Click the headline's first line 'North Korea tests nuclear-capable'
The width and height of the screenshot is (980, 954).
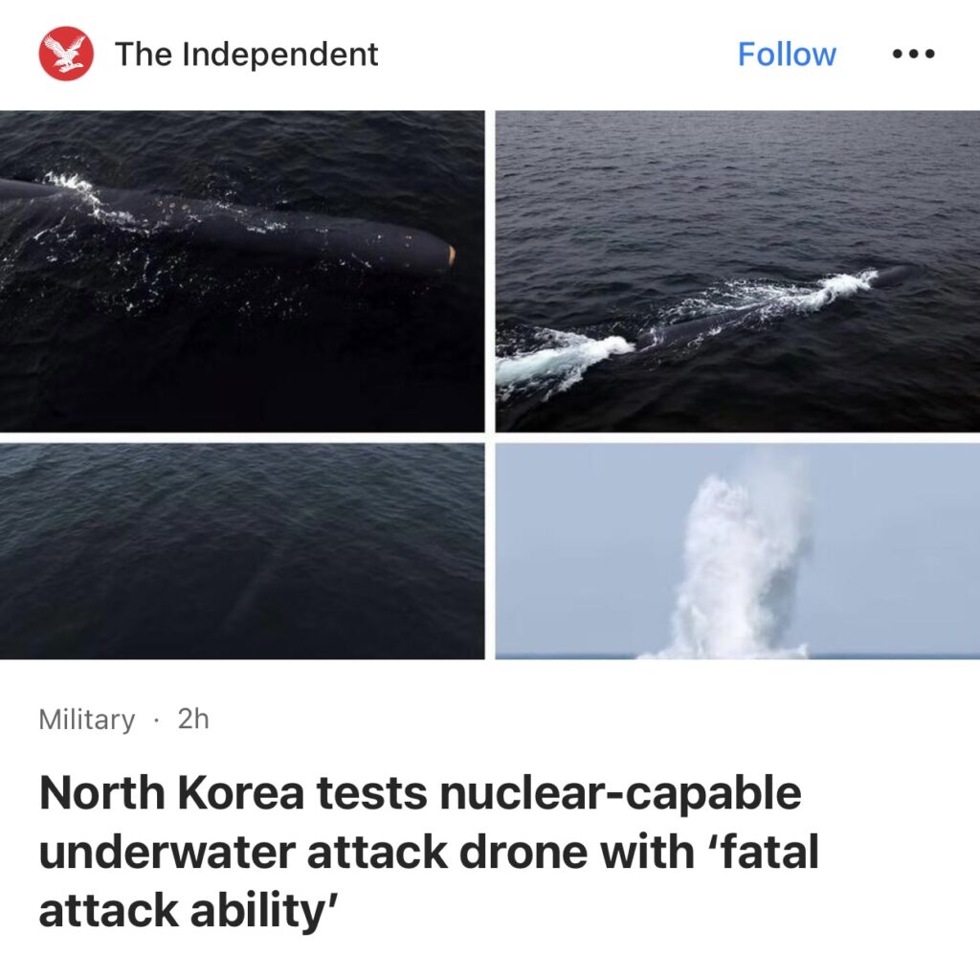(x=420, y=792)
